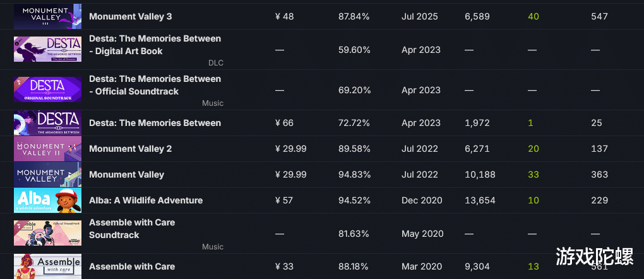The height and width of the screenshot is (279, 644).
Task: Click Desta Digital Art Book title
Action: point(155,45)
